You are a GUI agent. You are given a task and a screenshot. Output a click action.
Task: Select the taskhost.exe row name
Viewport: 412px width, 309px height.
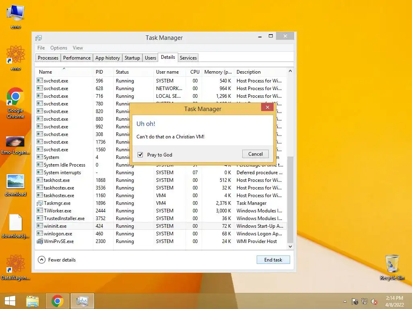coord(57,180)
